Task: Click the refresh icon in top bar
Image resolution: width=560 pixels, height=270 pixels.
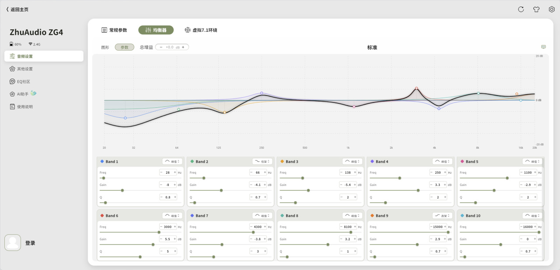Action: (521, 9)
